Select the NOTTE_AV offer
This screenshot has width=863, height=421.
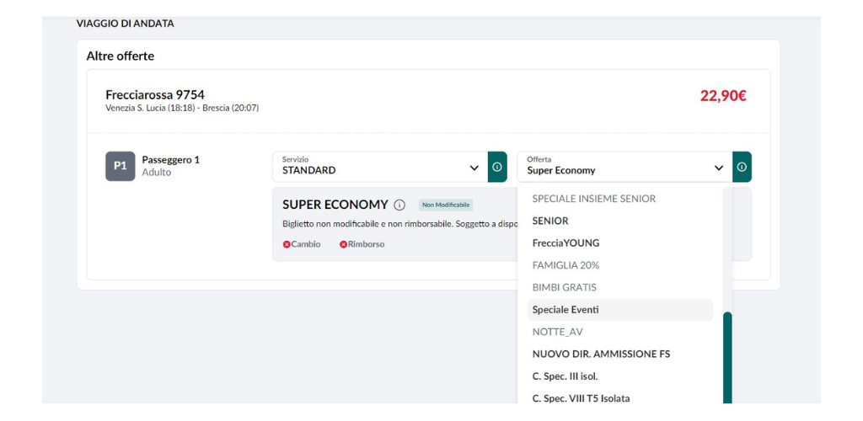[x=557, y=332]
